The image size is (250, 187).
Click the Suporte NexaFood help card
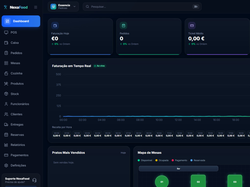(x=21, y=180)
